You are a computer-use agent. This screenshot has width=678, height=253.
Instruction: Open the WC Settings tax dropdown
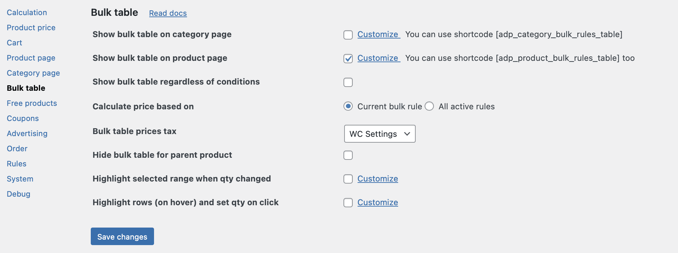(380, 134)
